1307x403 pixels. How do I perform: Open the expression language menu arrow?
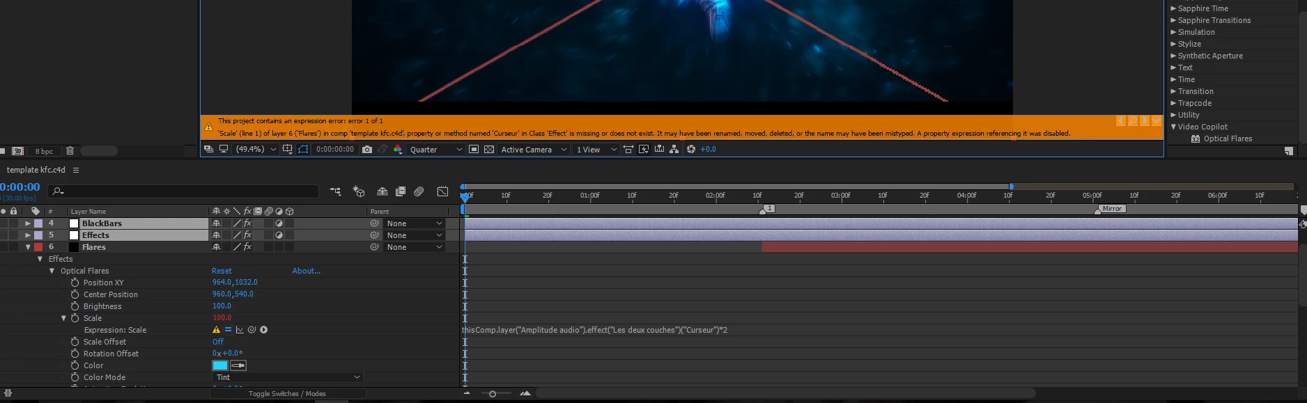point(263,330)
